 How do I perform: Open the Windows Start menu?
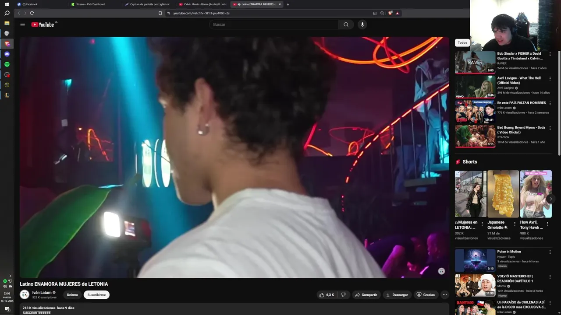pyautogui.click(x=7, y=4)
